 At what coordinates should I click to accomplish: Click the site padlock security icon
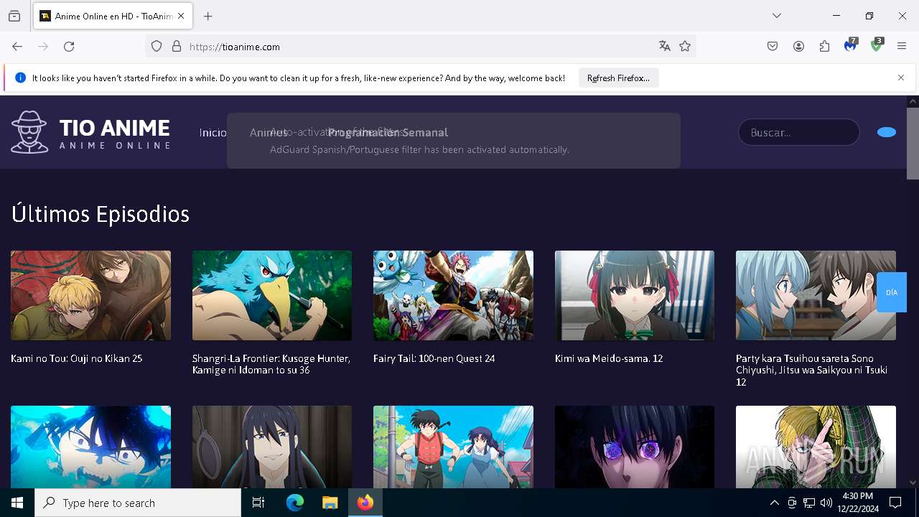click(177, 47)
